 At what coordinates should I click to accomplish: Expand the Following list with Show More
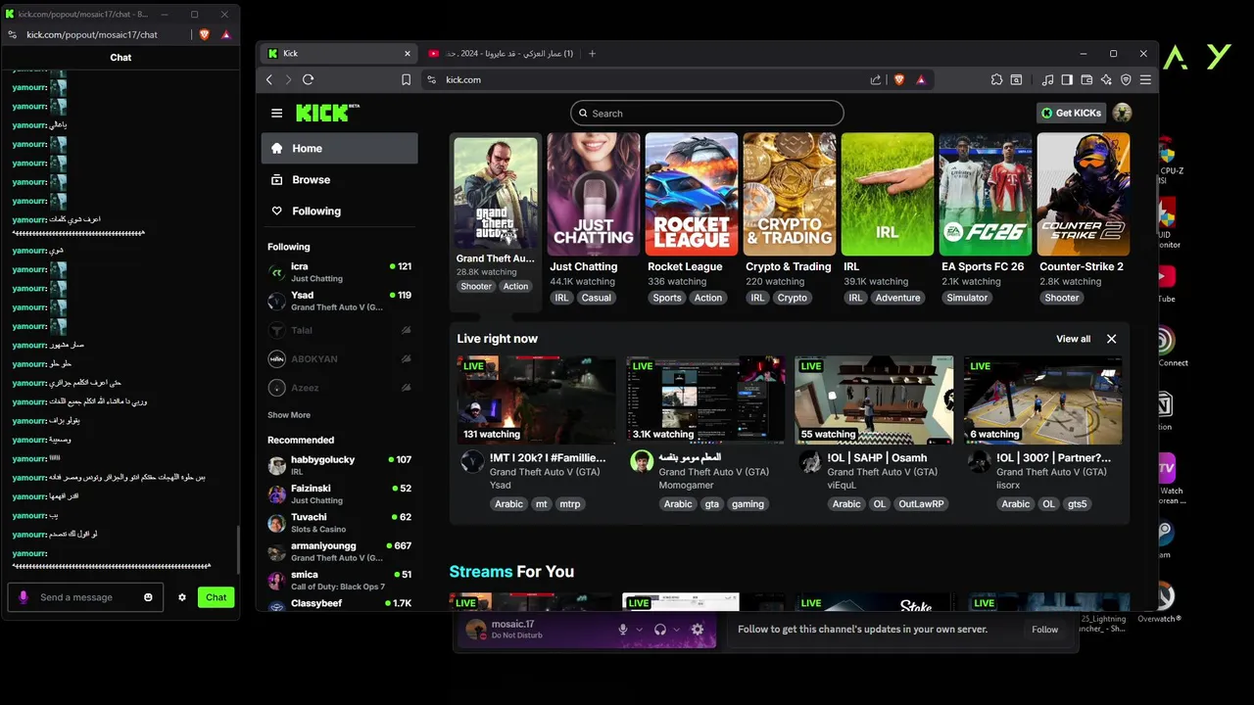(289, 415)
